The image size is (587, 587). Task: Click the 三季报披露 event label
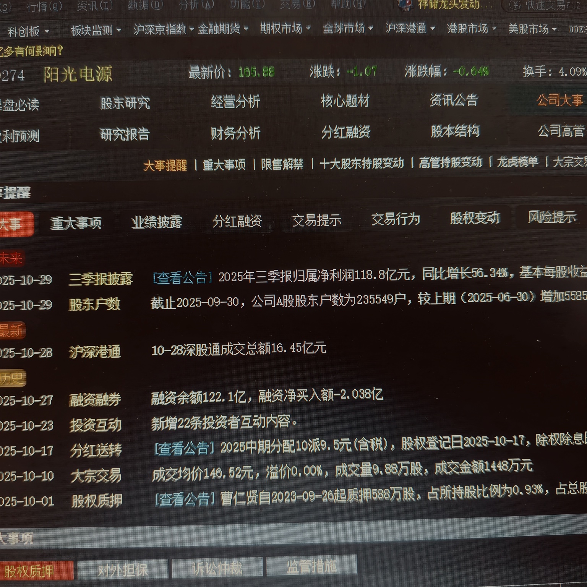[101, 279]
